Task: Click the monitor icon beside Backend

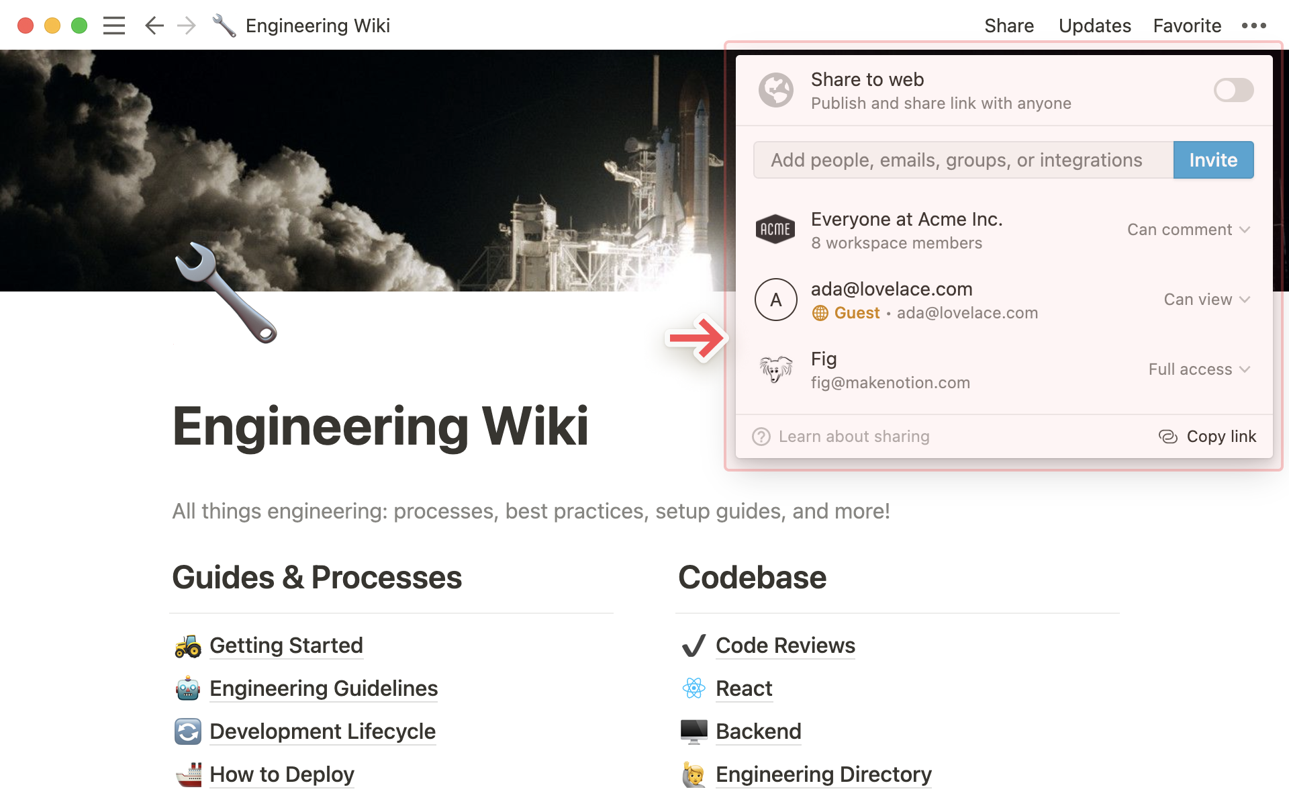Action: (x=694, y=731)
